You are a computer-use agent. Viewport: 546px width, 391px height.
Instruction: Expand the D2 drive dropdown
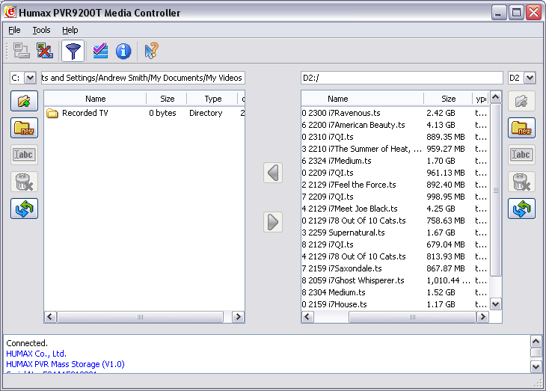click(x=530, y=78)
